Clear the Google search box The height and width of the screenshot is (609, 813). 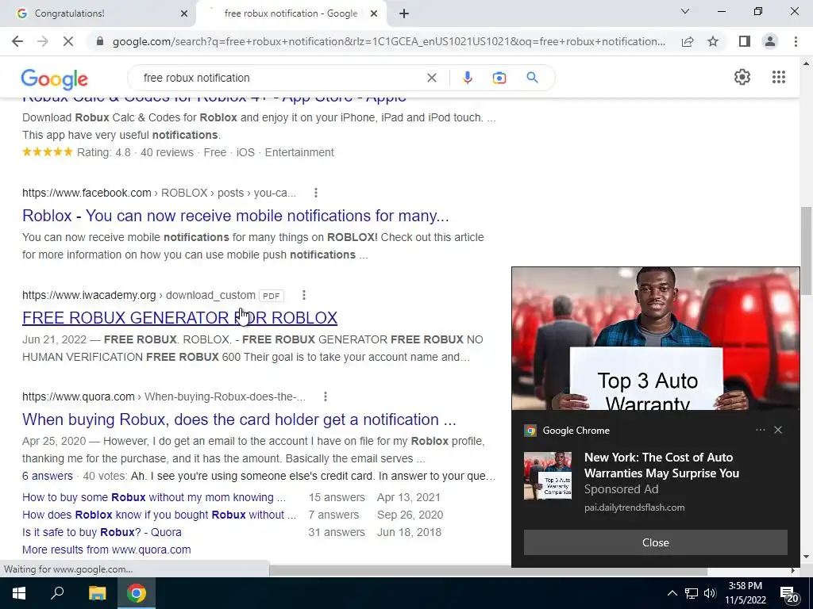(431, 78)
